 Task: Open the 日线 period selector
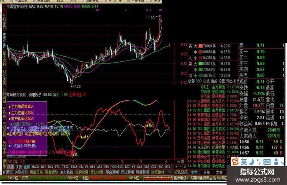click(x=181, y=162)
